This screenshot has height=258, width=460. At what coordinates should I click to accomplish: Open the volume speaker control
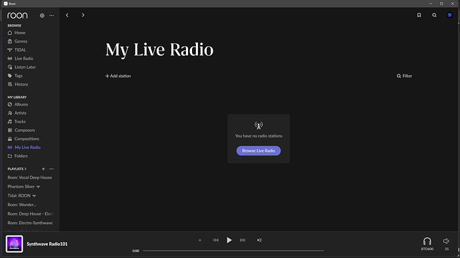(x=446, y=241)
